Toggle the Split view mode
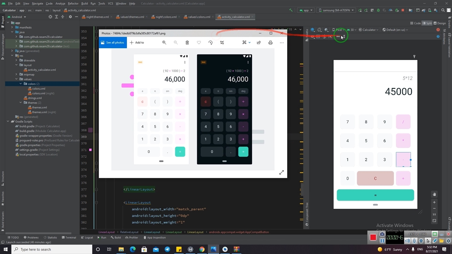 [427, 23]
